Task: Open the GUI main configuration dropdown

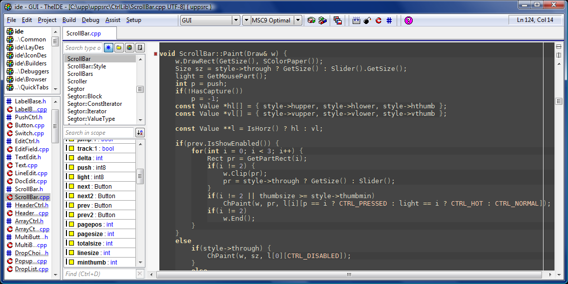Action: (236, 20)
